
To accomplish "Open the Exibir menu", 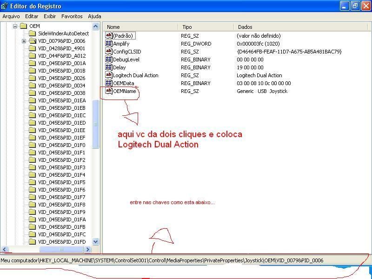I will pyautogui.click(x=50, y=16).
